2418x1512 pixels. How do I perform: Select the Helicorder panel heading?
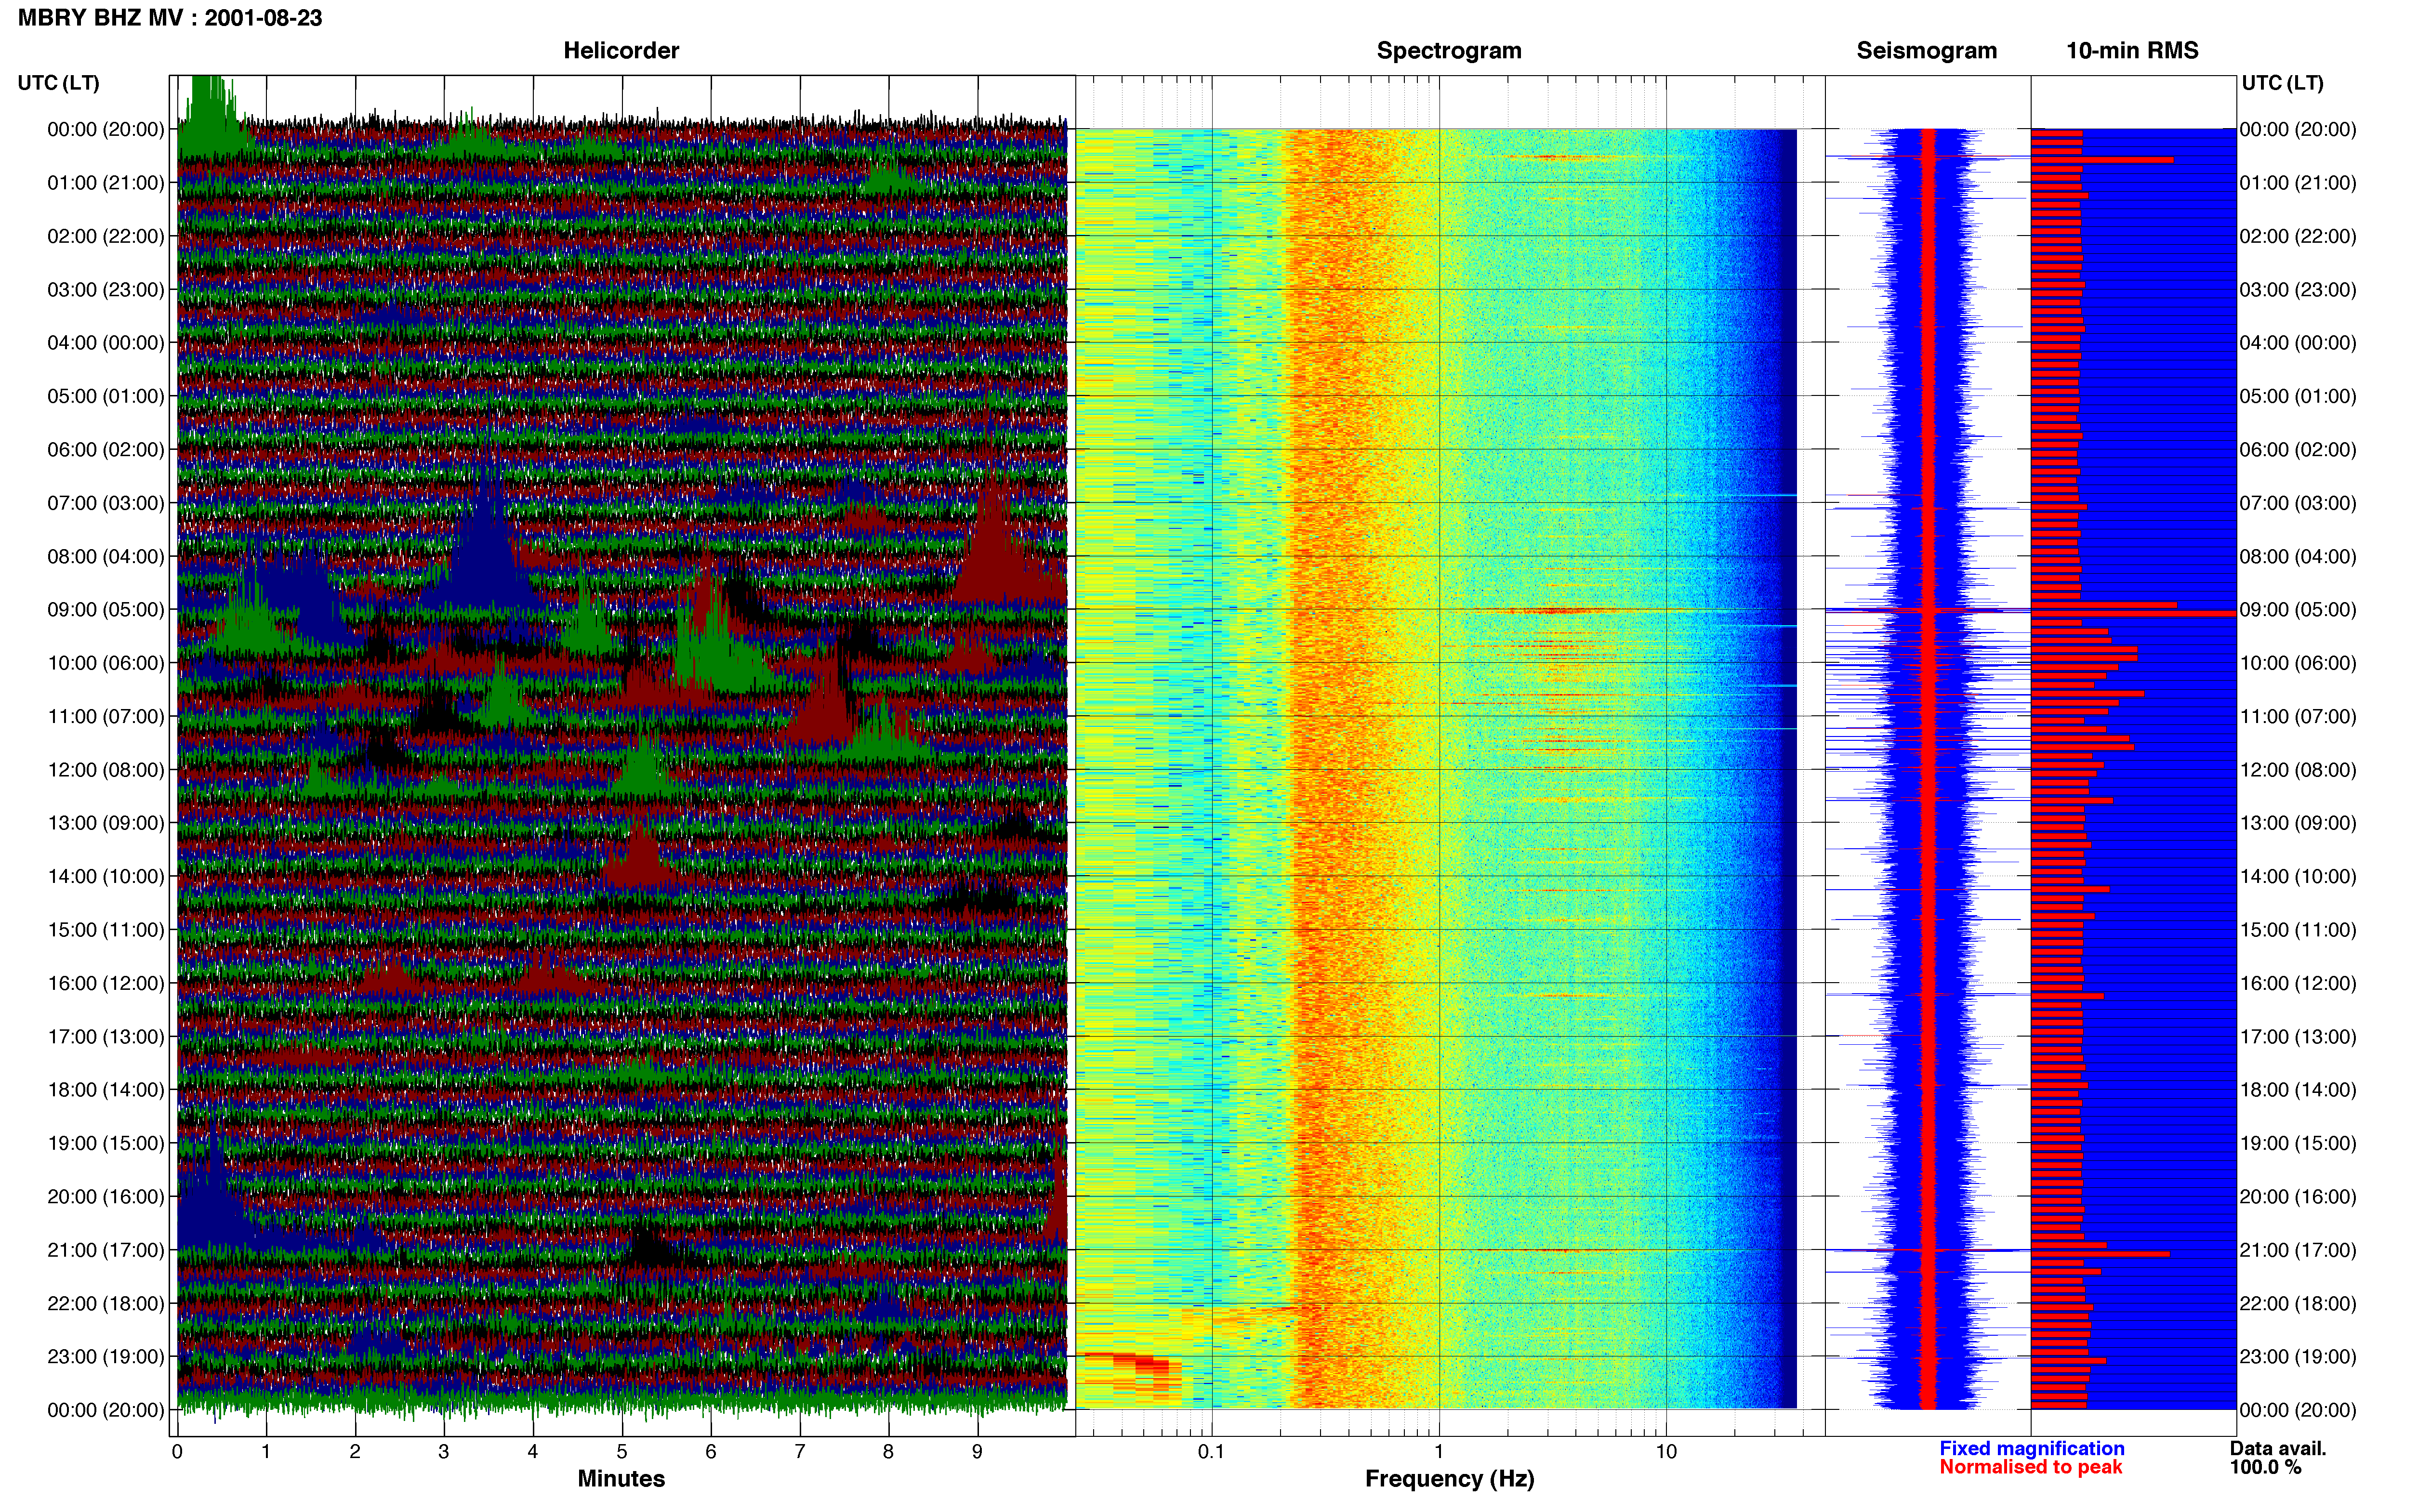click(621, 50)
